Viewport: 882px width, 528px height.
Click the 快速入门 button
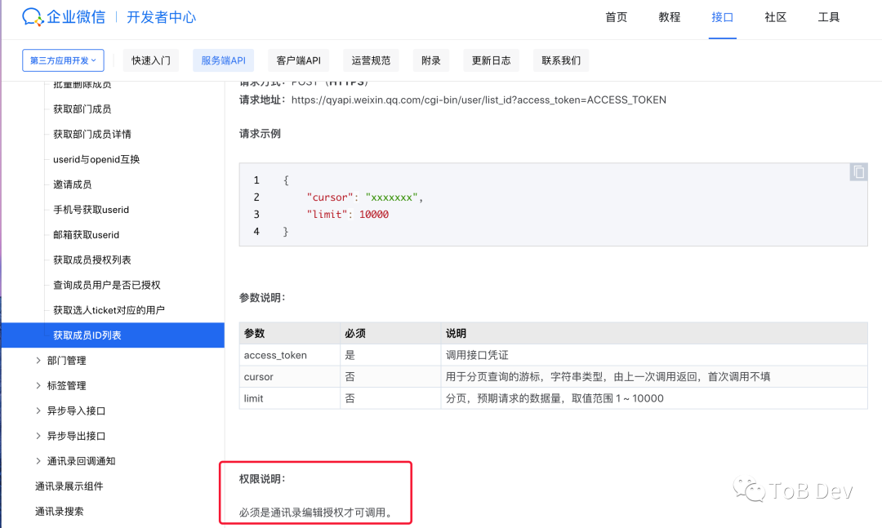[x=150, y=60]
